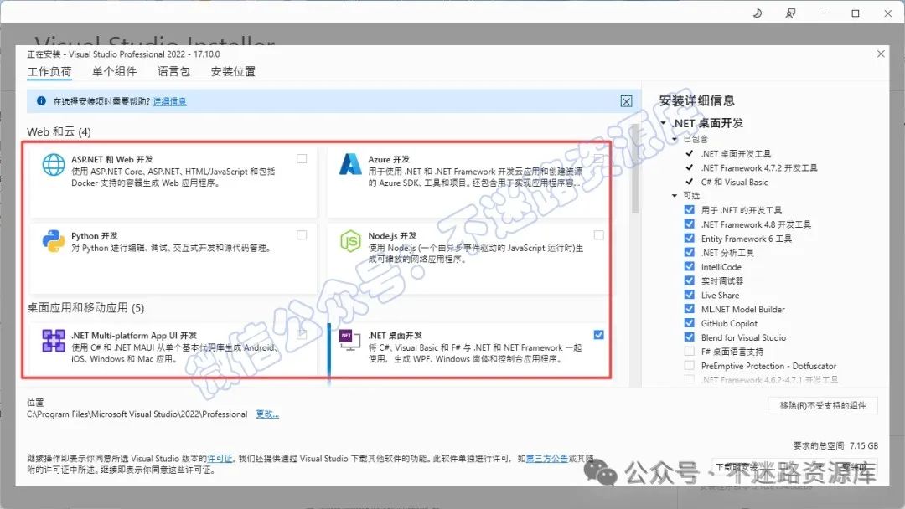Check F# 桌面语言支持 option

pyautogui.click(x=689, y=351)
